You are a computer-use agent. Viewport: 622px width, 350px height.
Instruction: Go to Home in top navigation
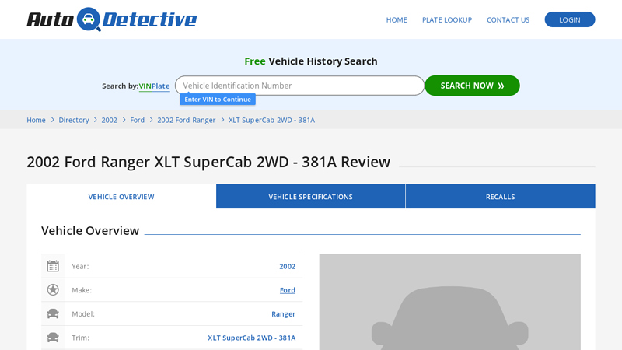click(397, 20)
